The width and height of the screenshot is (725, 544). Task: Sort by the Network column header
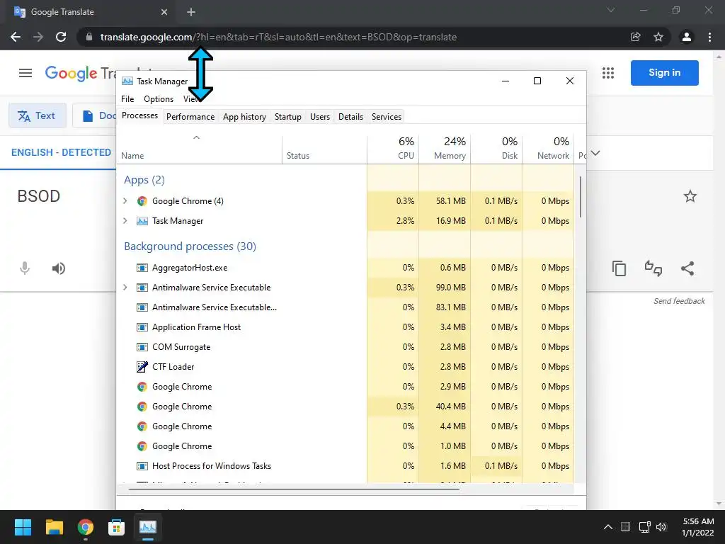(x=549, y=149)
